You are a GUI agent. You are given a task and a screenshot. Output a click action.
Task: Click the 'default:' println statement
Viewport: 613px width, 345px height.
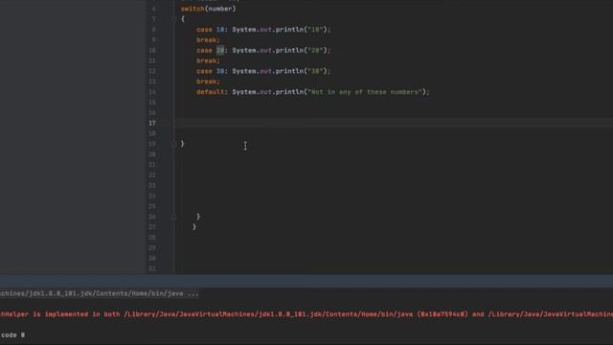pos(313,92)
